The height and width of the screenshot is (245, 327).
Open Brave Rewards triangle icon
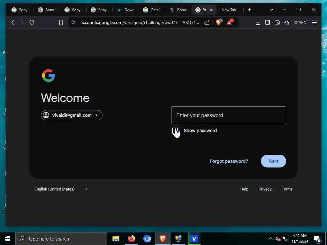pyautogui.click(x=230, y=22)
